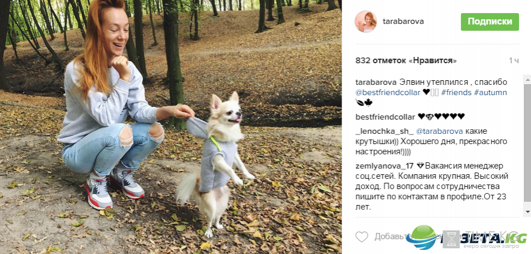Toggle the Подписки following button
This screenshot has height=254, width=531.
(490, 22)
